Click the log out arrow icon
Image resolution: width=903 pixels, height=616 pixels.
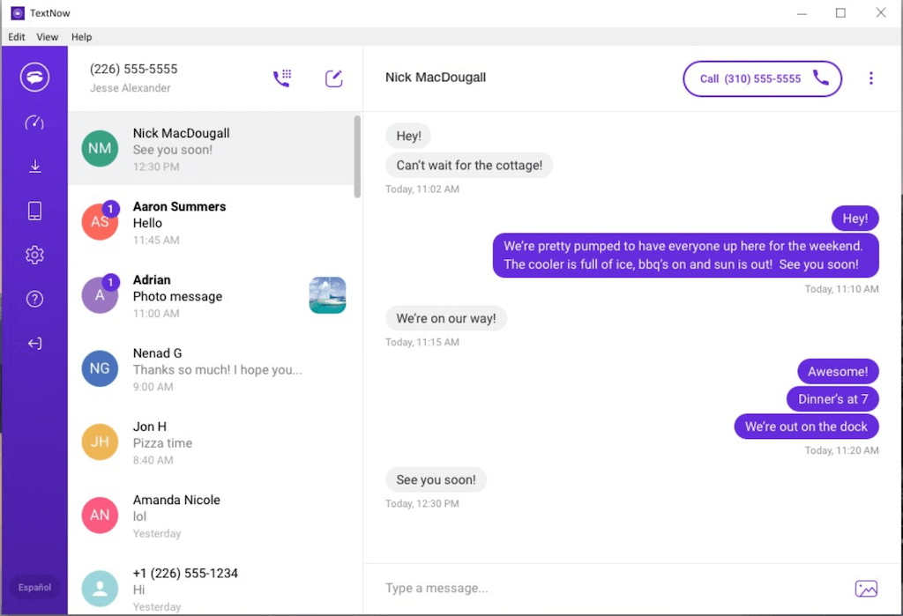34,344
